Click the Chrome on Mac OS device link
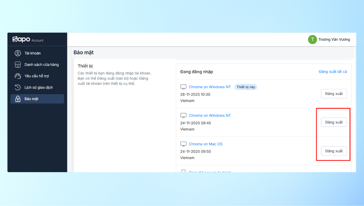Screen dimensions: 364x206 [x=205, y=144]
